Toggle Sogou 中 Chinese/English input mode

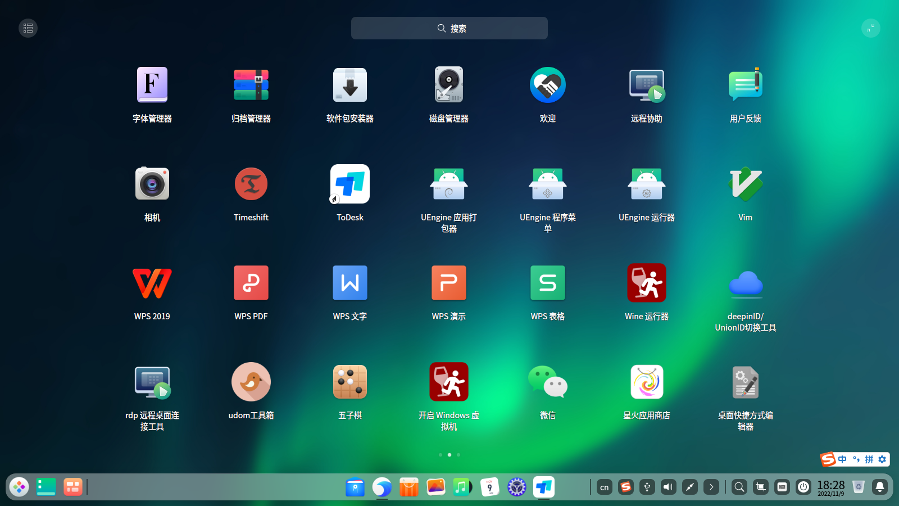(842, 459)
